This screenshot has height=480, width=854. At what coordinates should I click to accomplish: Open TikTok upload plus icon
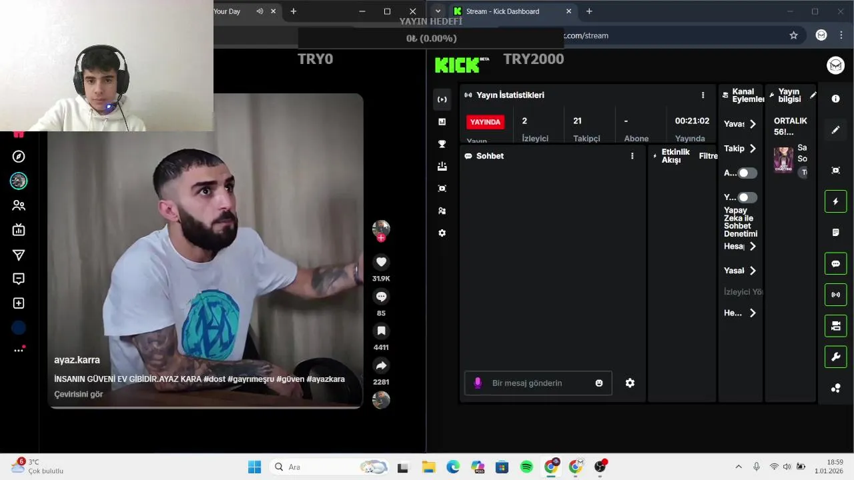click(19, 303)
